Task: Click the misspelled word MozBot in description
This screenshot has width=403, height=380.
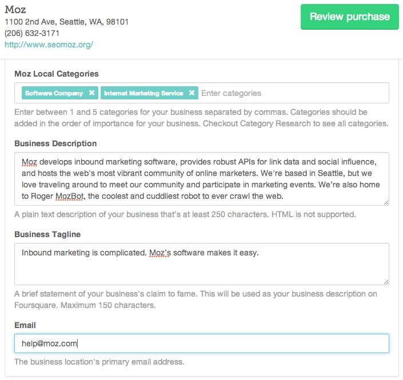Action: tap(70, 196)
